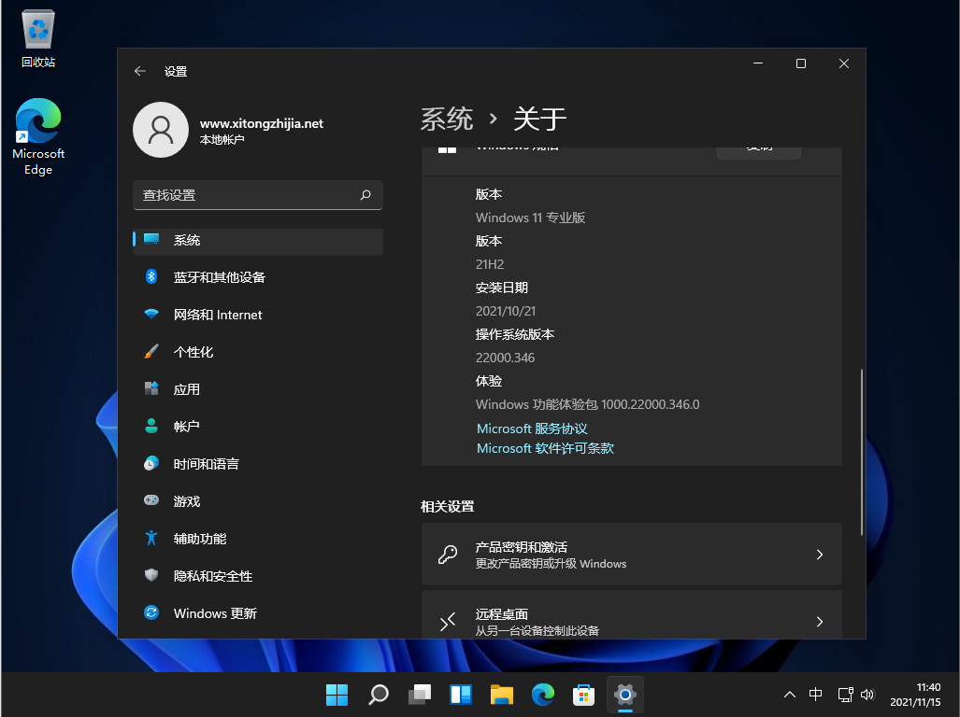Select 系统 in the settings sidebar
This screenshot has height=717, width=960.
[187, 240]
